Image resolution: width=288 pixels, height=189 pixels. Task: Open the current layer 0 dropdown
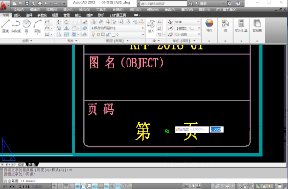coord(117,34)
